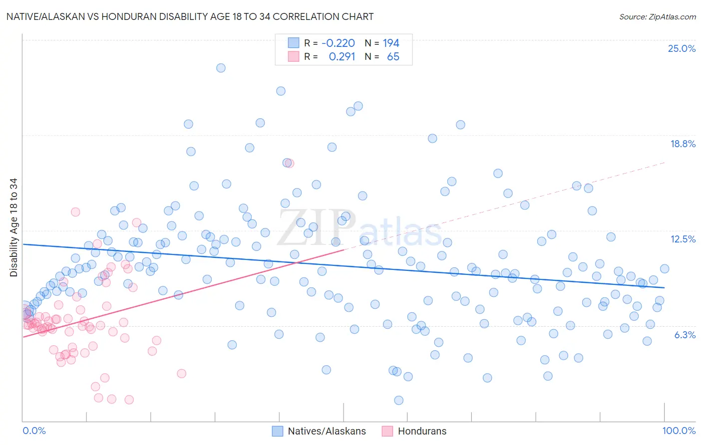This screenshot has height=445, width=702.
Task: Click the 6.3% y-axis label
Action: click(x=685, y=335)
